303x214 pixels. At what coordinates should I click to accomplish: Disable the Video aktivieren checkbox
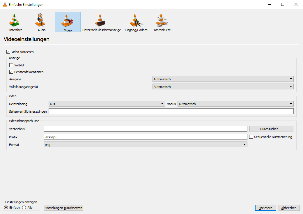point(8,52)
